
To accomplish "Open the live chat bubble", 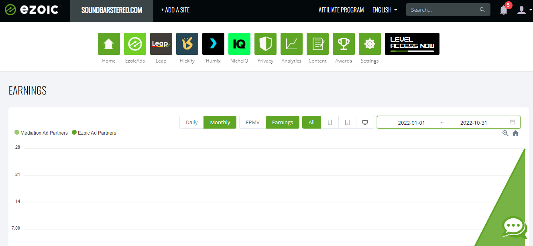I will coord(515,228).
